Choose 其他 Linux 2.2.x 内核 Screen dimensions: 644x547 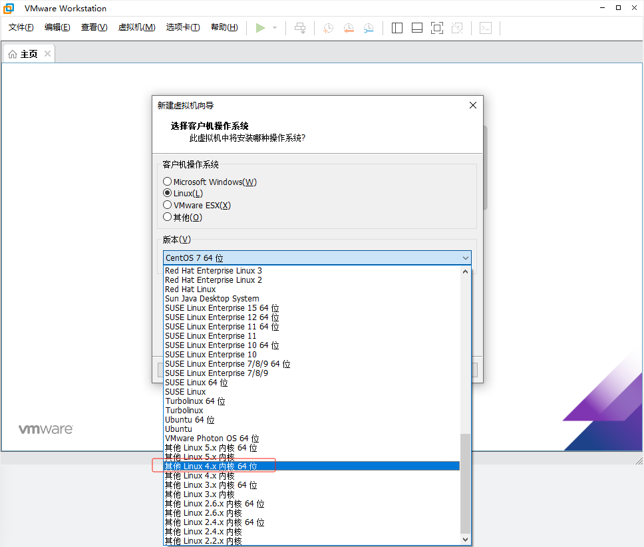click(x=312, y=541)
